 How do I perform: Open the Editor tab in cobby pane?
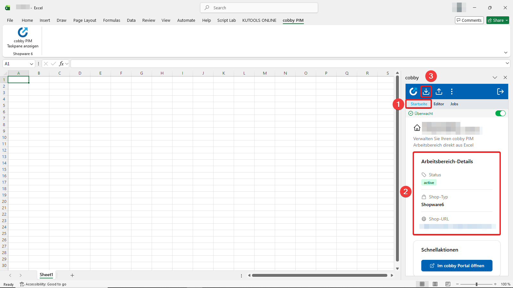[439, 104]
